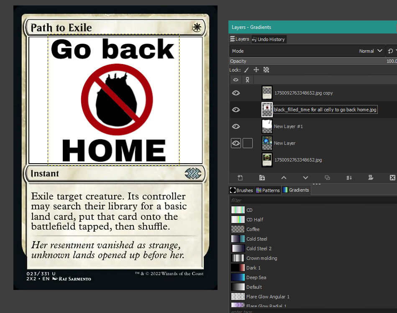Select the 1750092763348652.jpg copy layer thumbnail
397x313 pixels.
pos(267,93)
